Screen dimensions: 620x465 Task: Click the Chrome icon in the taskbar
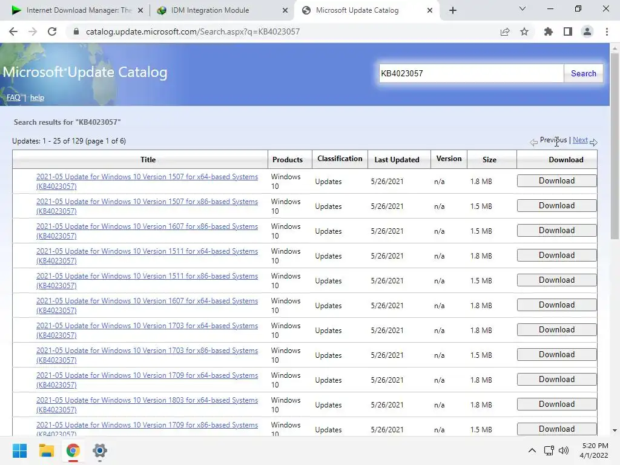[73, 450]
